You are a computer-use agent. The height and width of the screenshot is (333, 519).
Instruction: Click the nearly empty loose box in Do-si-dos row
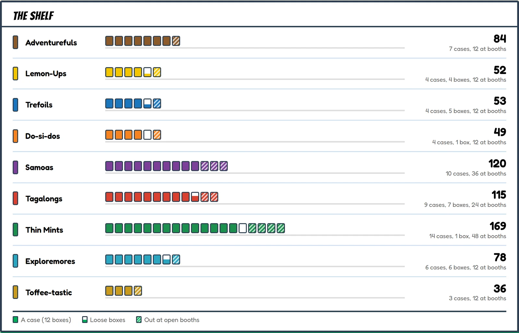click(147, 135)
